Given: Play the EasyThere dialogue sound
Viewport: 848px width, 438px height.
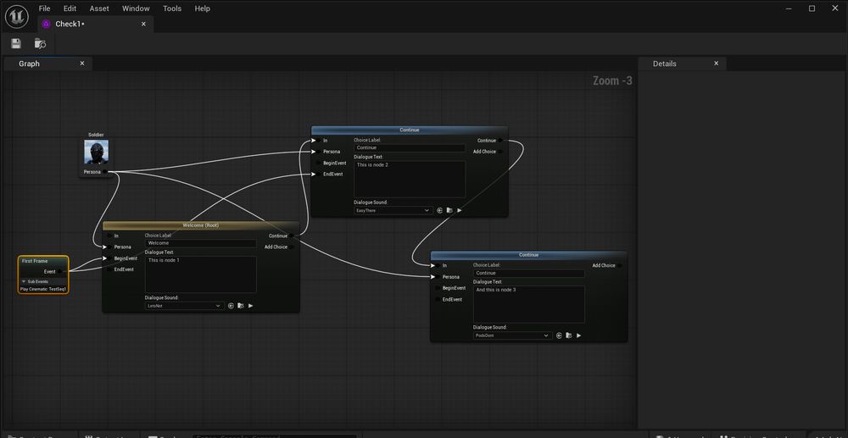Looking at the screenshot, I should 459,210.
